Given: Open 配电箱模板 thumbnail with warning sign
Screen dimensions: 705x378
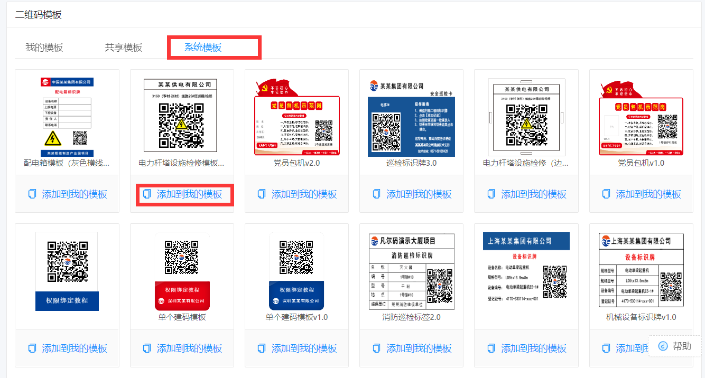Looking at the screenshot, I should pyautogui.click(x=67, y=116).
